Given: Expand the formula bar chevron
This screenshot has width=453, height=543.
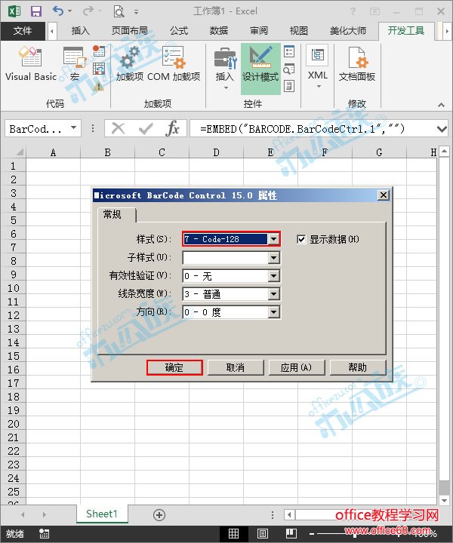Looking at the screenshot, I should 442,130.
